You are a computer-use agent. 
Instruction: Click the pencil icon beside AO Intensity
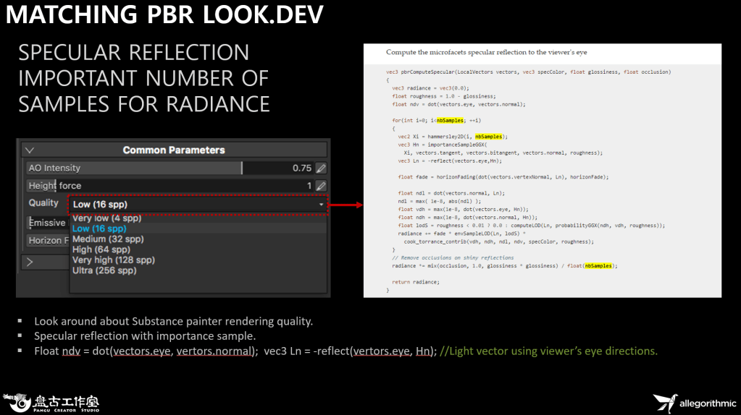[321, 168]
